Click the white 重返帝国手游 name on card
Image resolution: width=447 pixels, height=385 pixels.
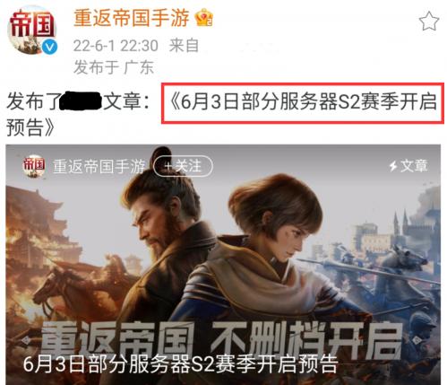99,166
